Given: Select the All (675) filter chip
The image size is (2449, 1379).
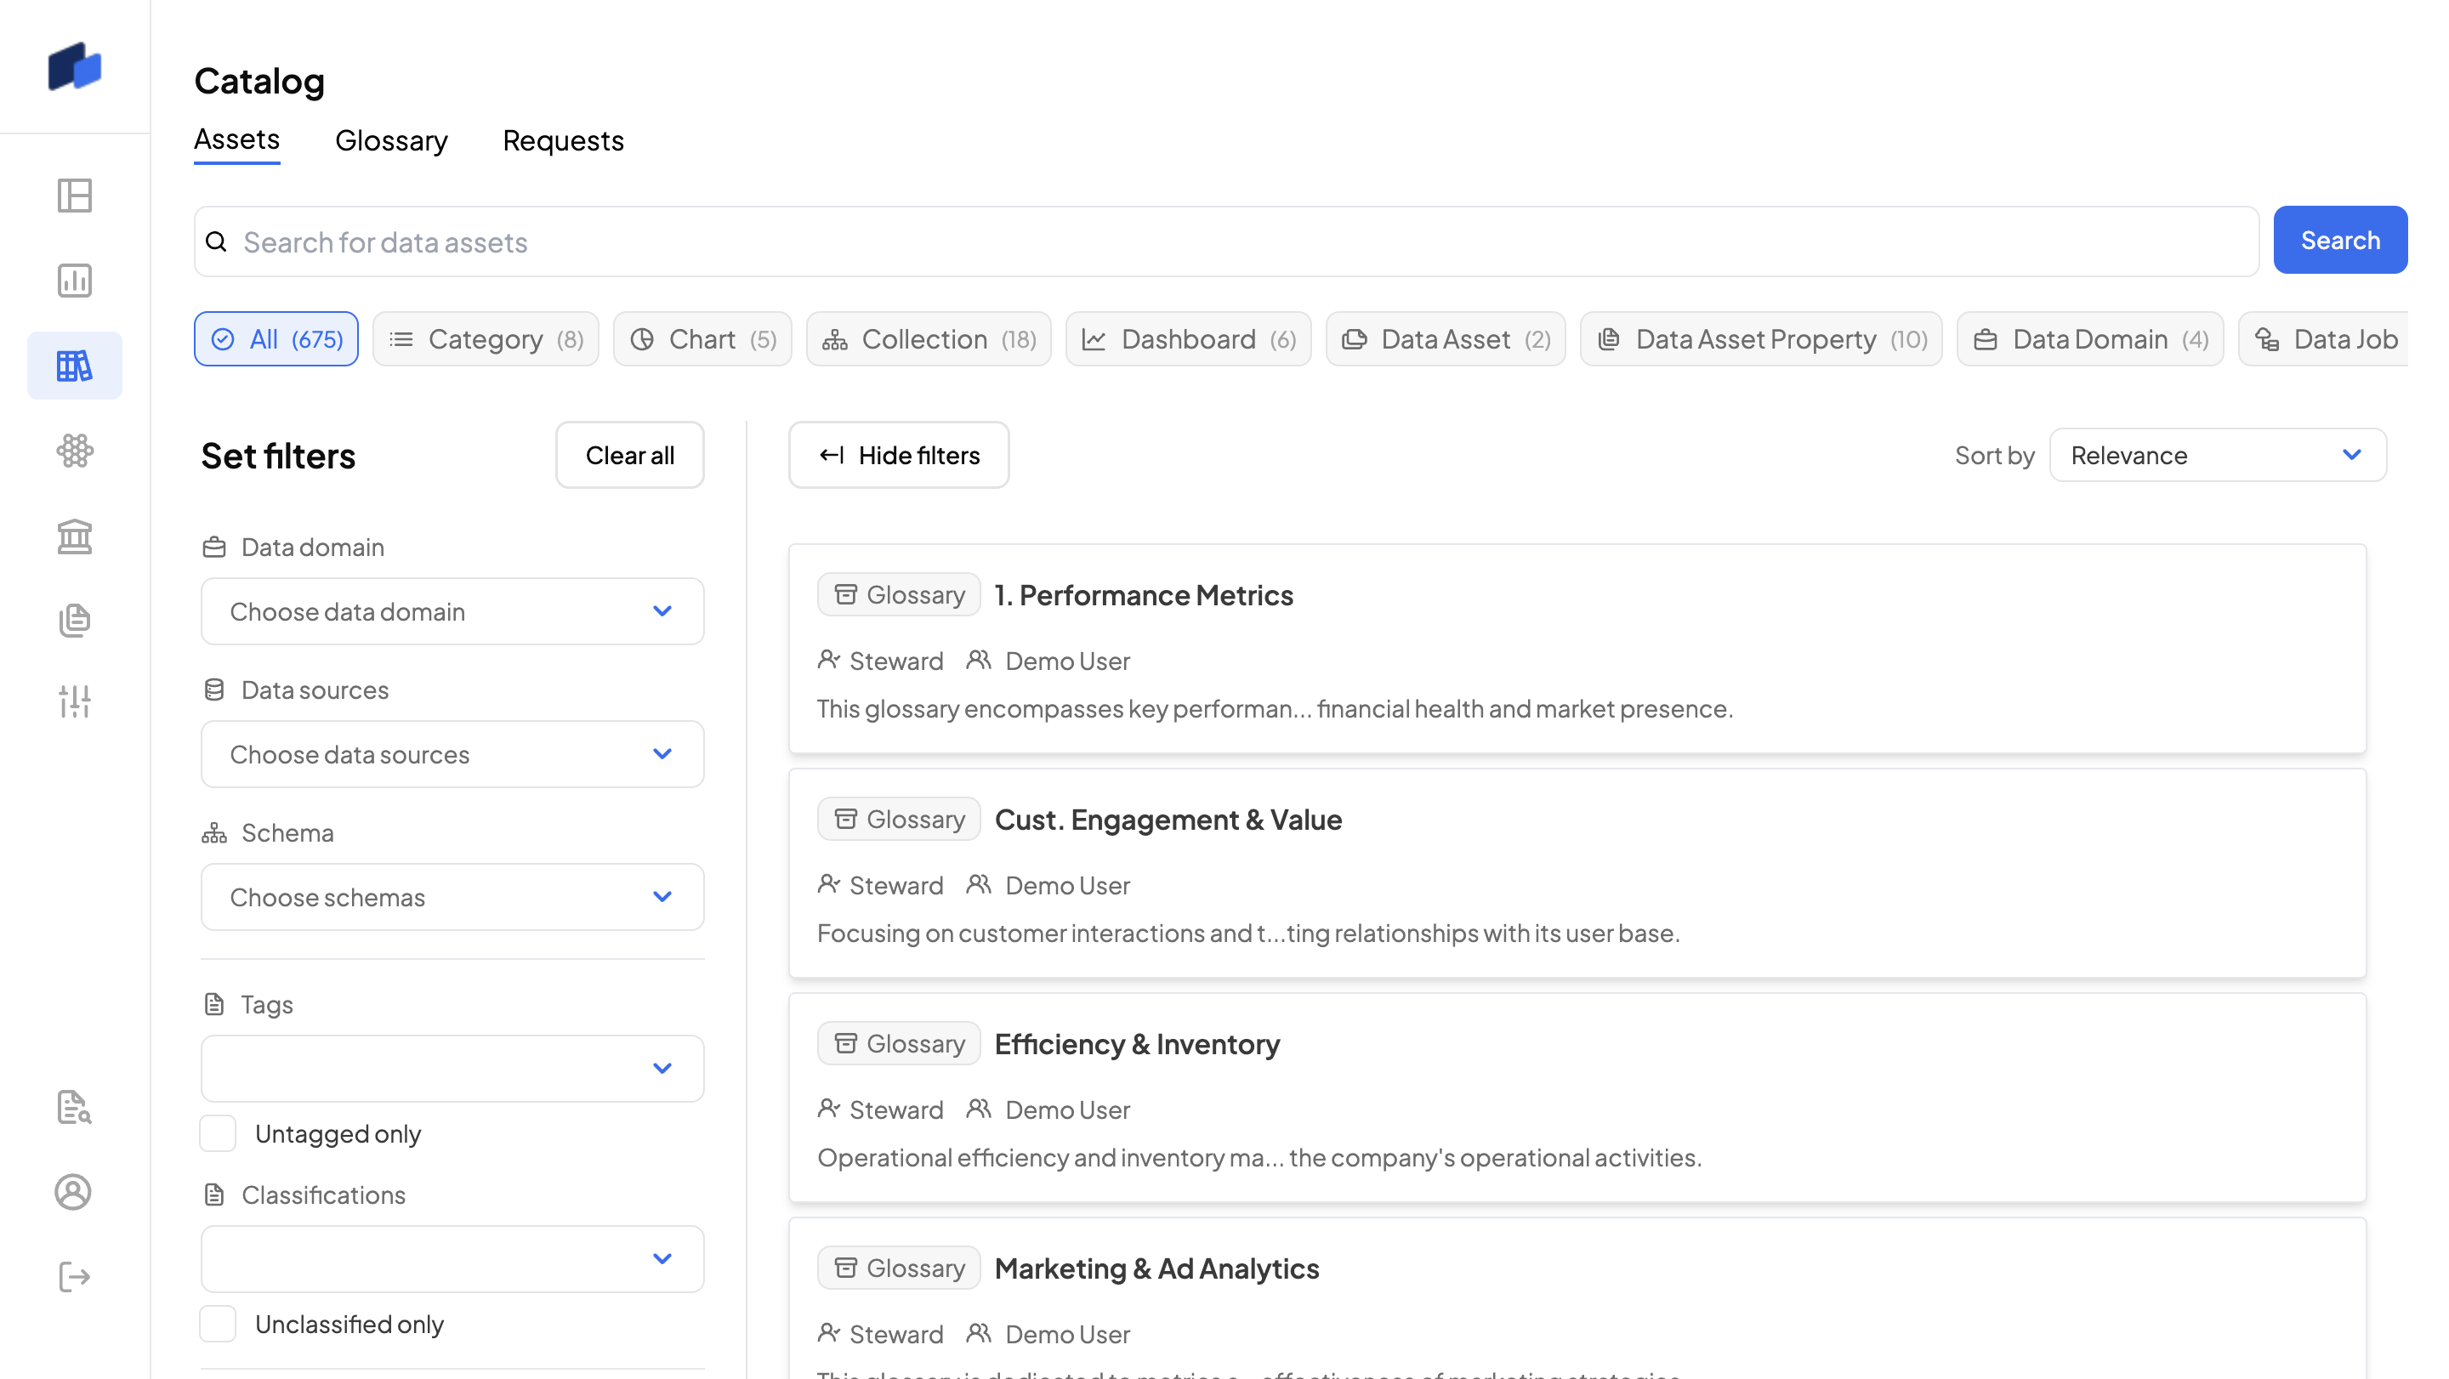Looking at the screenshot, I should click(x=276, y=339).
